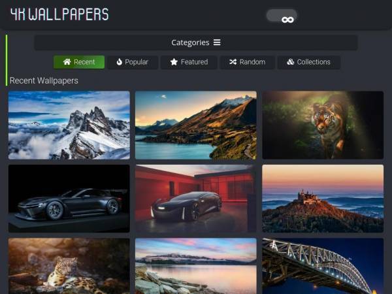Screen dimensions: 392x294
Task: Open the car in red garage wallpaper
Action: pyautogui.click(x=196, y=199)
